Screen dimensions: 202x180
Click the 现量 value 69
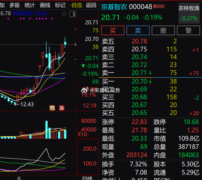[144, 147]
